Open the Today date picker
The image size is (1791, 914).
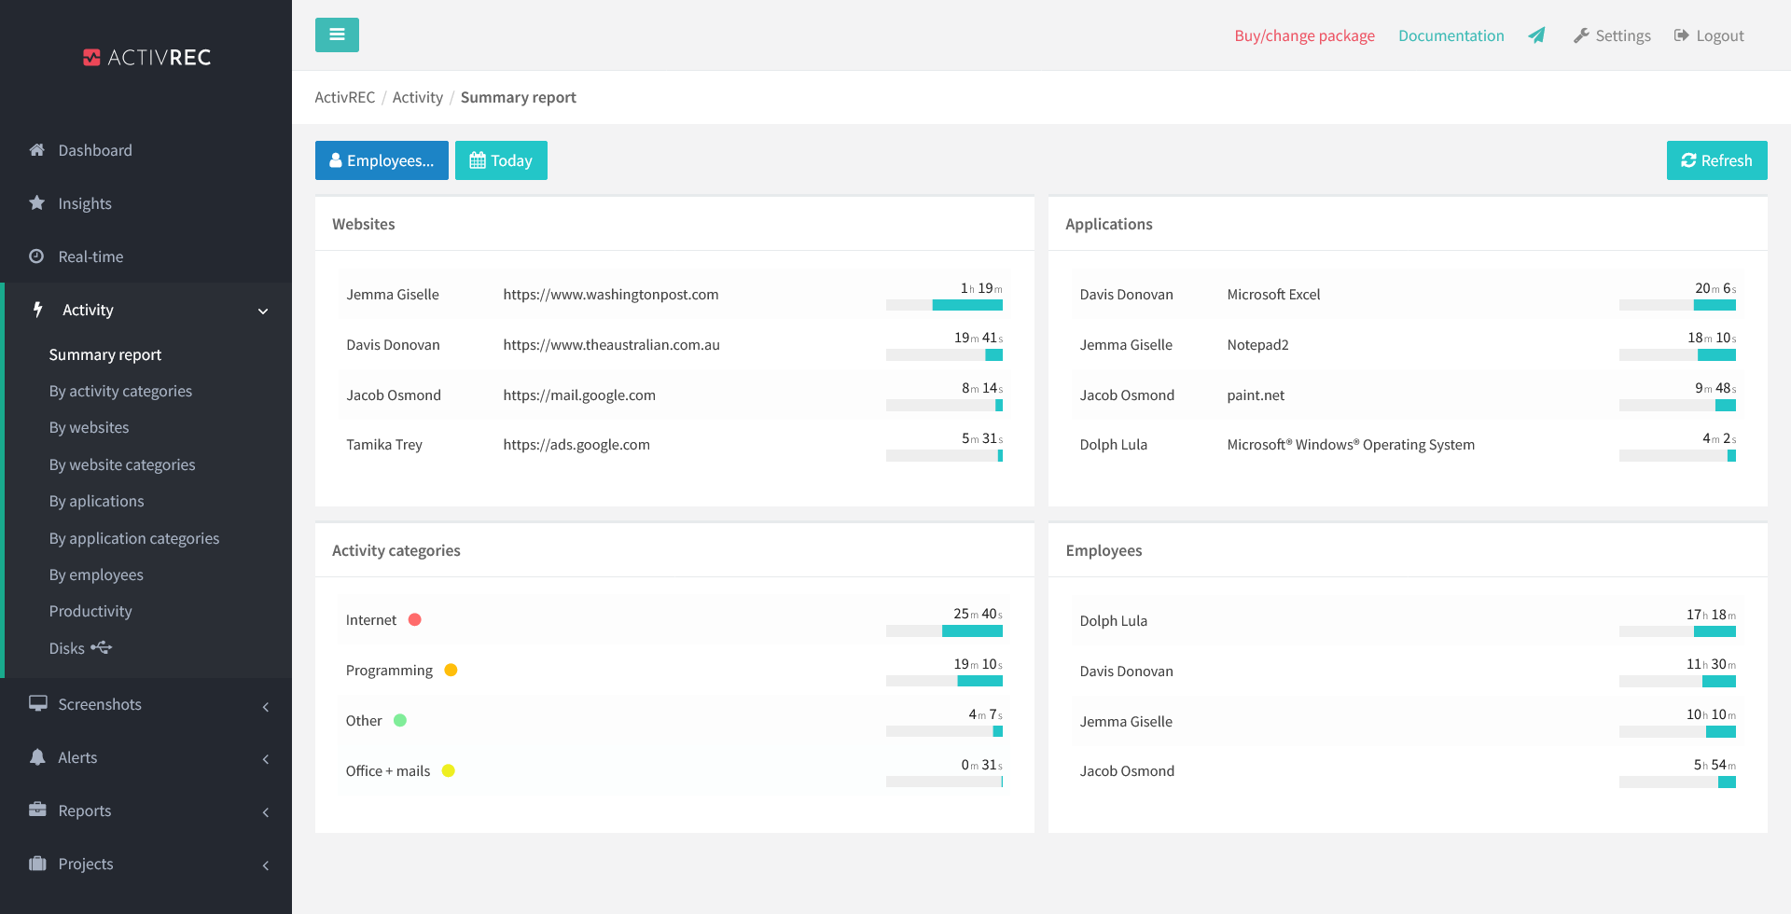click(501, 160)
